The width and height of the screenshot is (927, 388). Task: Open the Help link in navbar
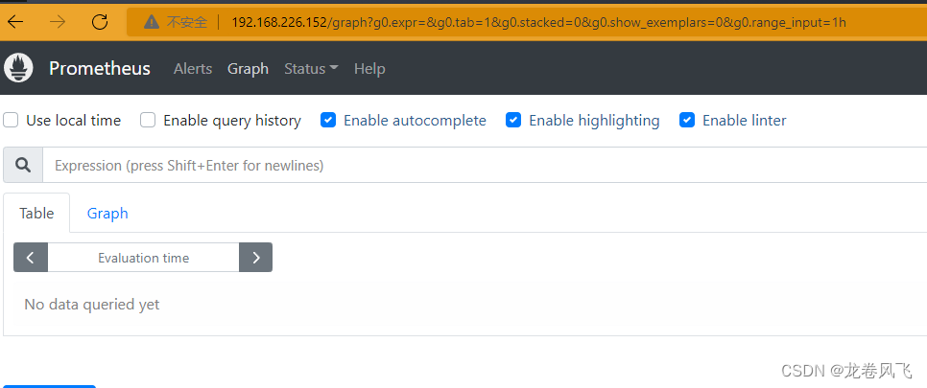[x=369, y=69]
